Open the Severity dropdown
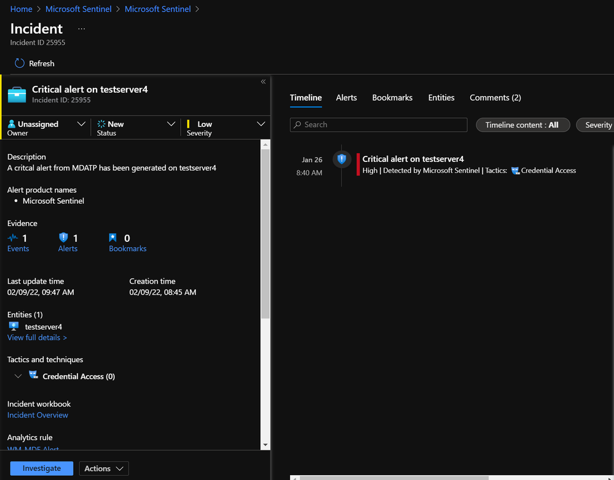Screen dimensions: 614x480 click(x=261, y=124)
